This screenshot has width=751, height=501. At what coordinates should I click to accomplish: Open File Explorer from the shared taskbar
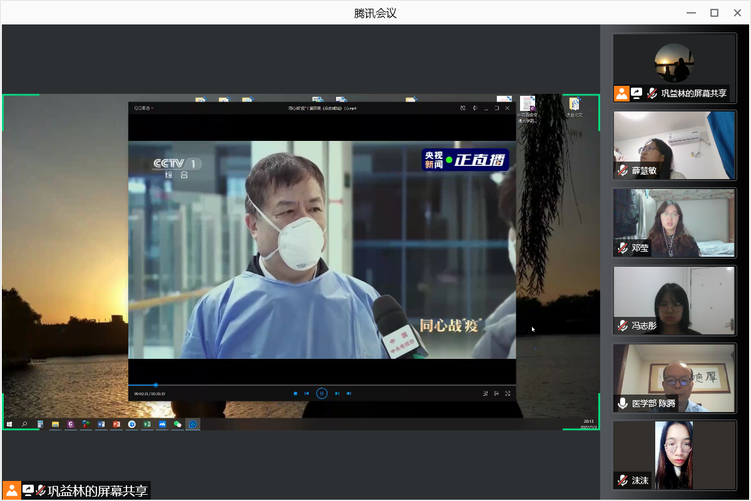pyautogui.click(x=55, y=424)
